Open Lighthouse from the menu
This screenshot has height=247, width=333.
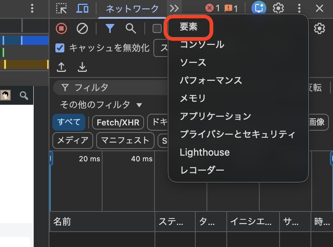[205, 152]
